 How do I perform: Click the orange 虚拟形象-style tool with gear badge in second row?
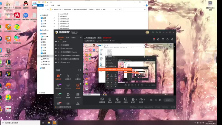pos(78,86)
